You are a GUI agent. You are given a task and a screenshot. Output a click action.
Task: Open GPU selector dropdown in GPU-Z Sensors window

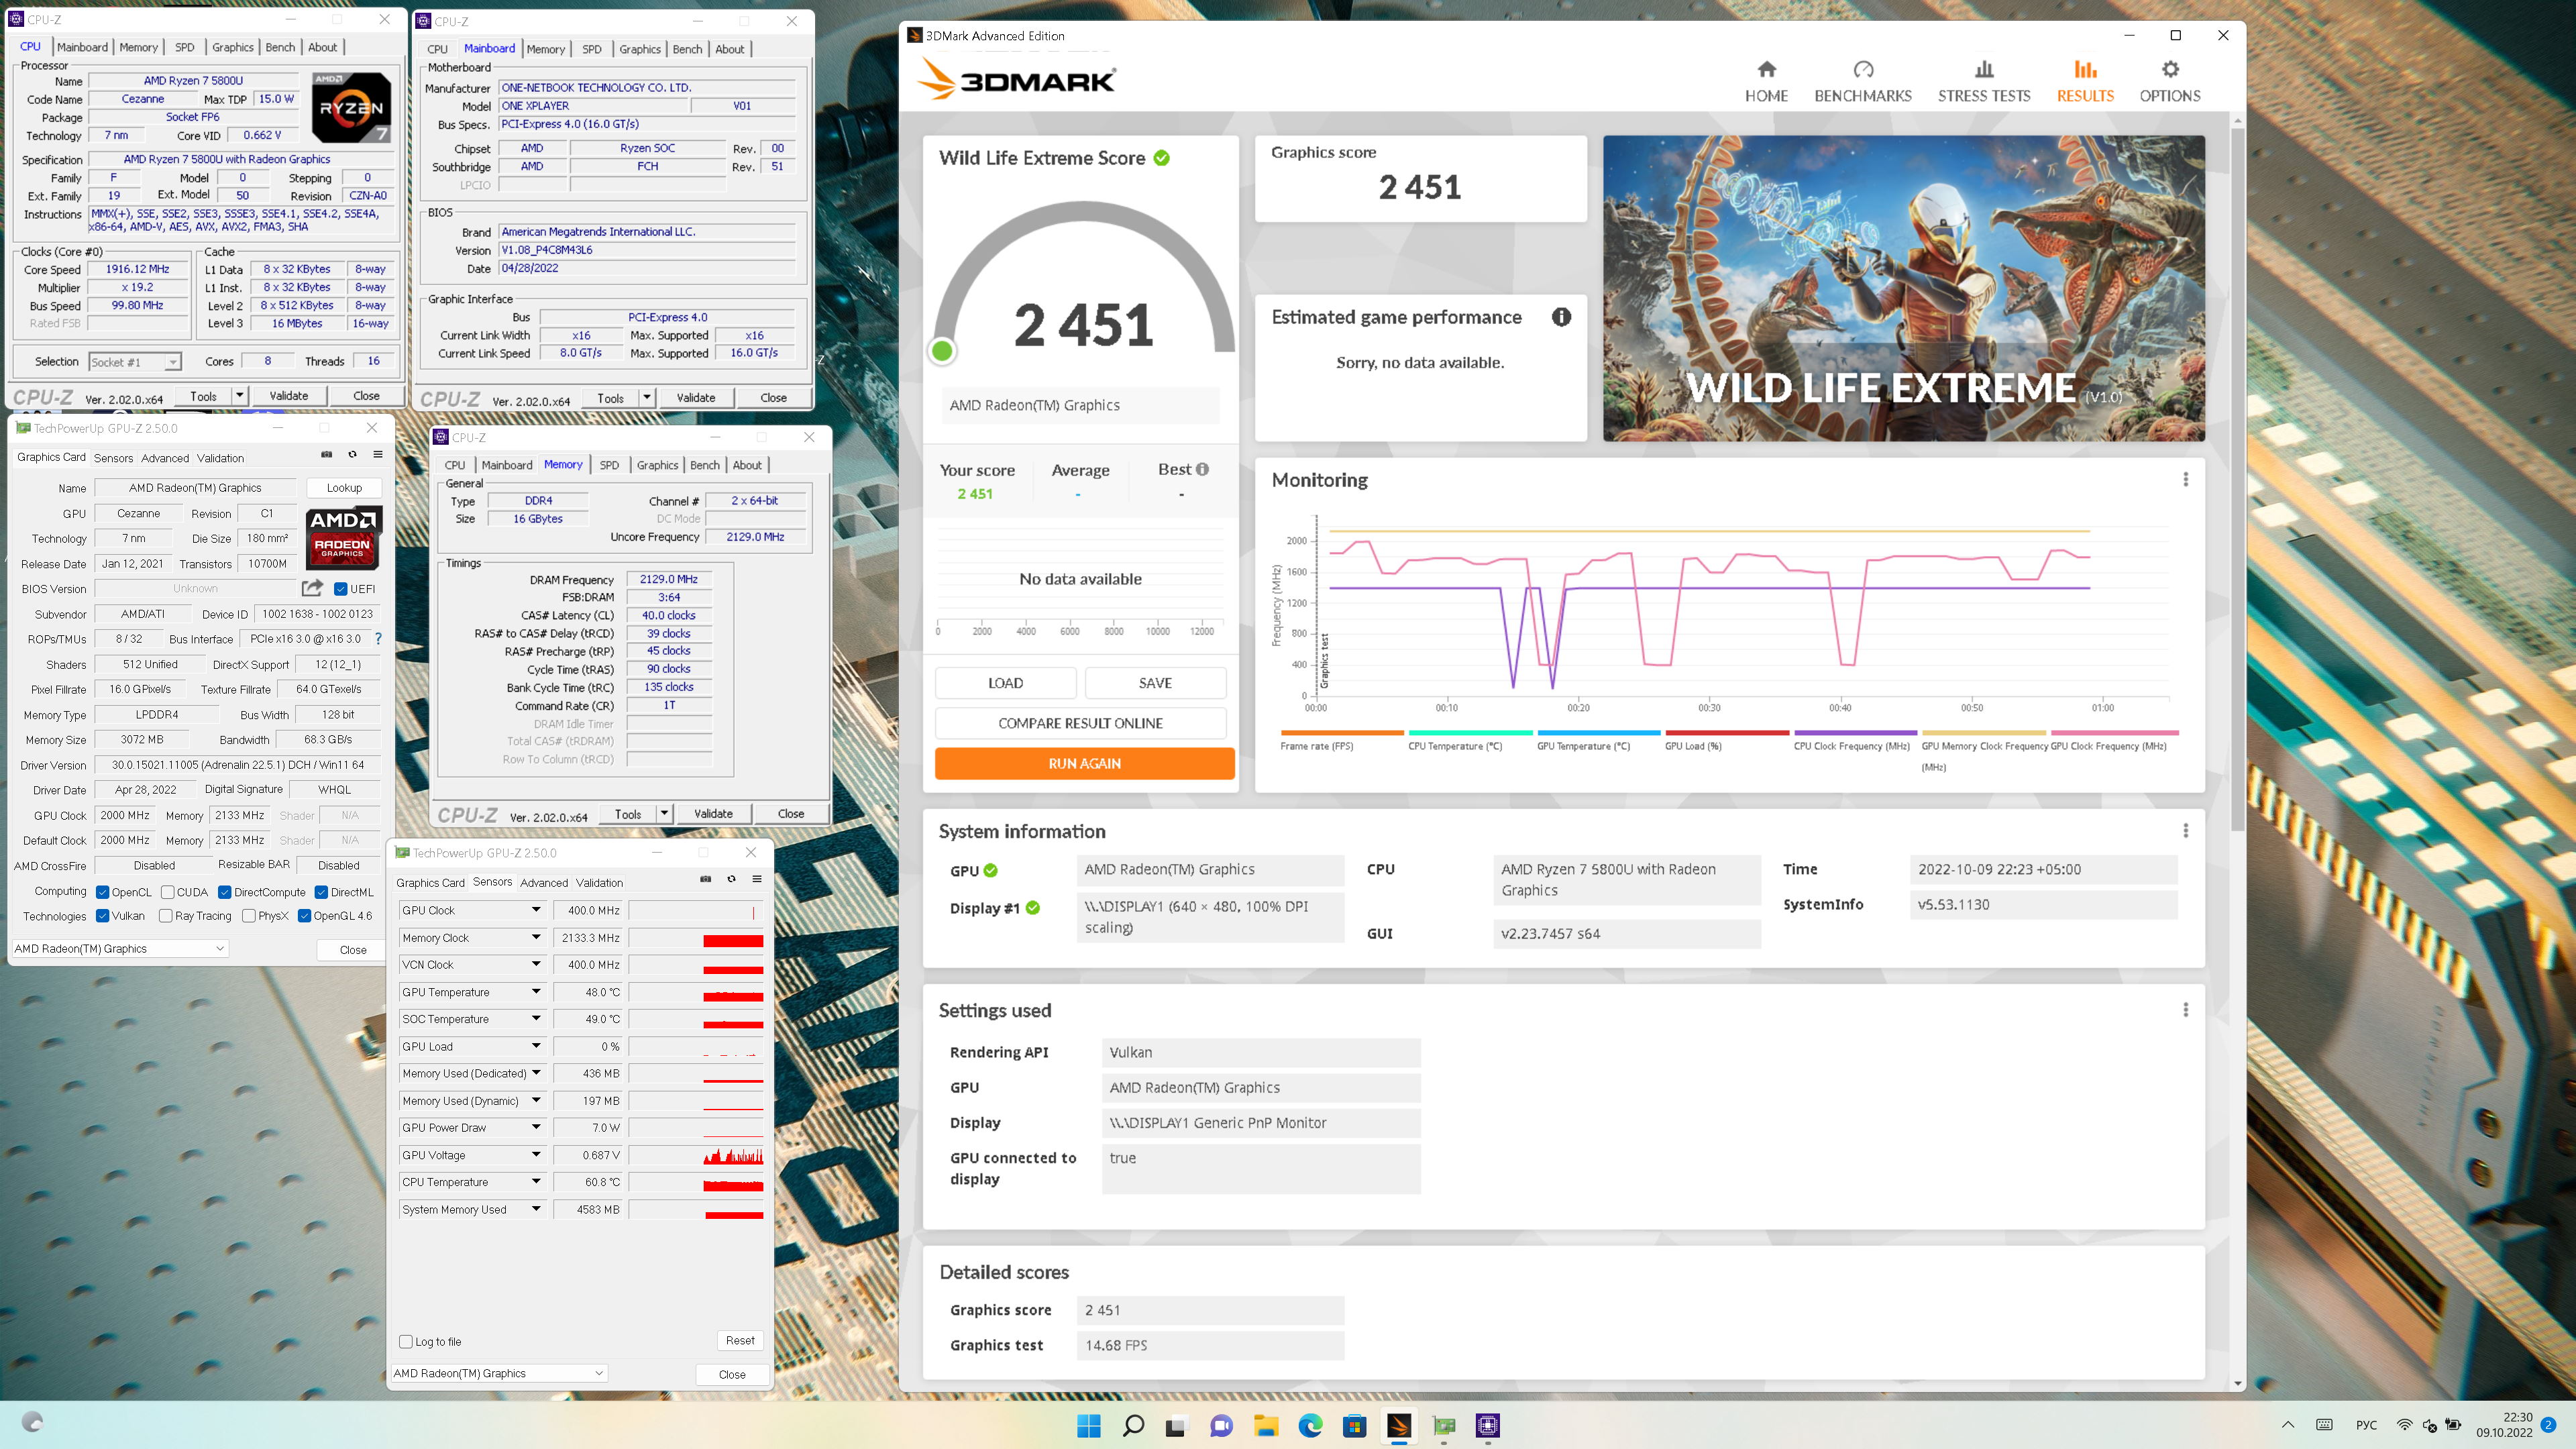(x=498, y=1373)
